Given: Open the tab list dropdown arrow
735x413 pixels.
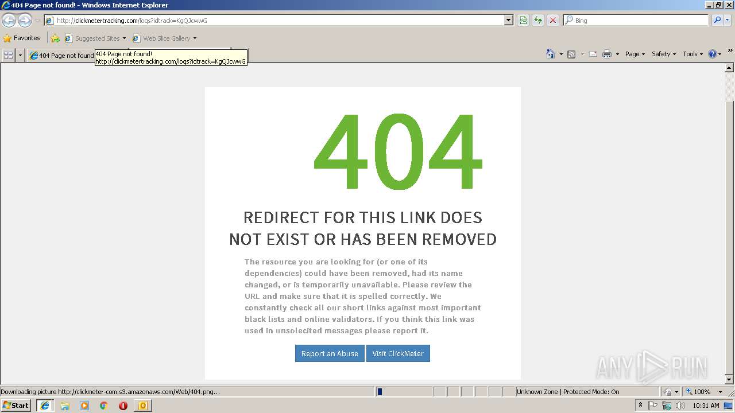Looking at the screenshot, I should tap(21, 55).
